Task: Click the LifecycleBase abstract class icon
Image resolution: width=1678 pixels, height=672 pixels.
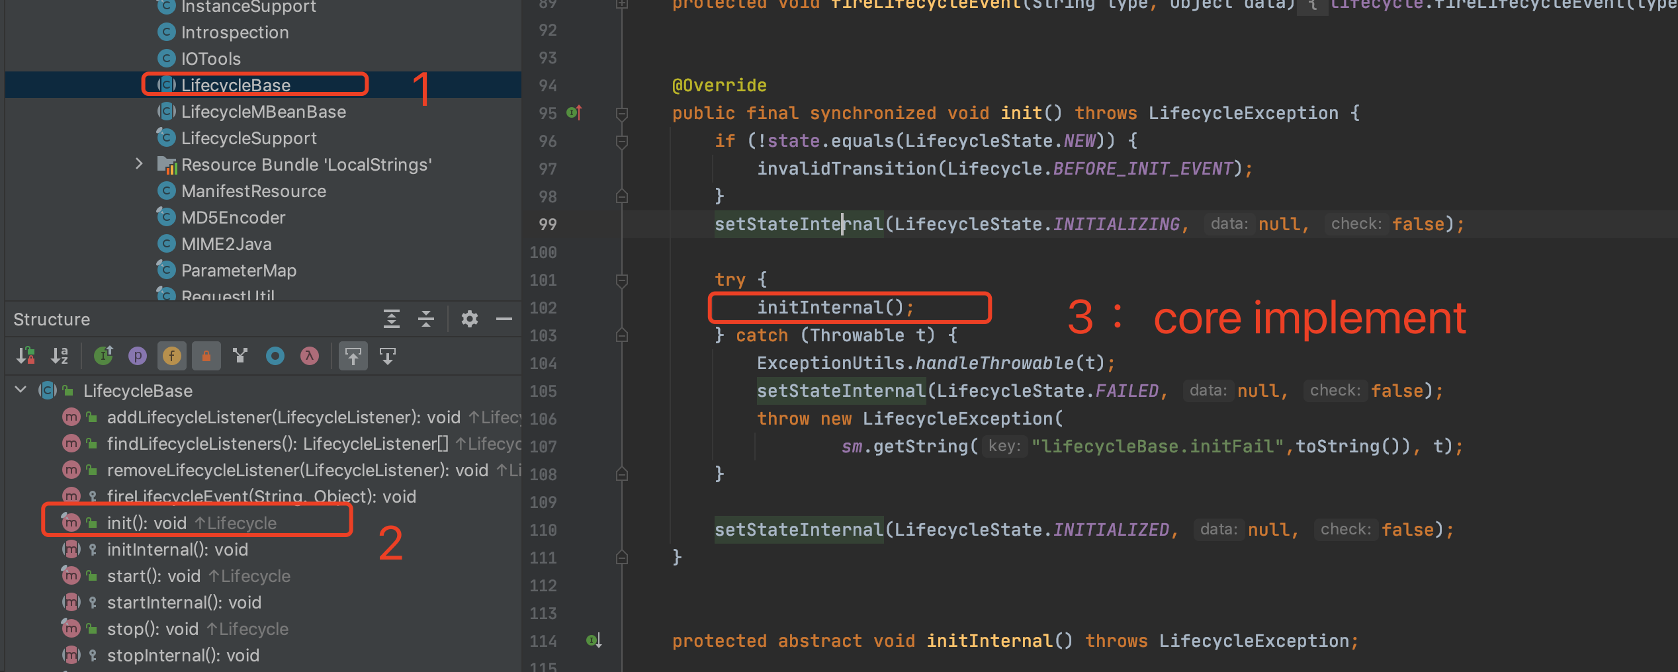Action: pyautogui.click(x=166, y=85)
